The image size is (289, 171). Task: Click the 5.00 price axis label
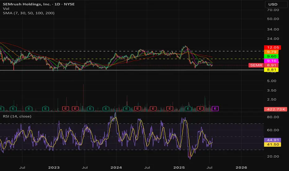point(272,81)
